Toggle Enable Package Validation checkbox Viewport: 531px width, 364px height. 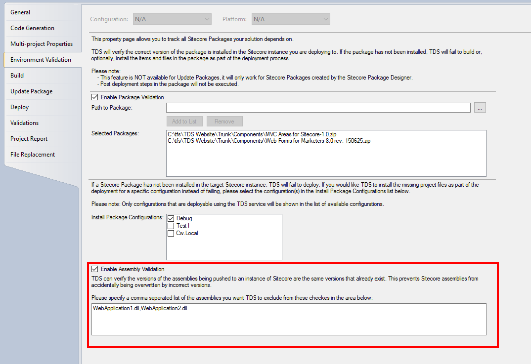click(x=95, y=97)
